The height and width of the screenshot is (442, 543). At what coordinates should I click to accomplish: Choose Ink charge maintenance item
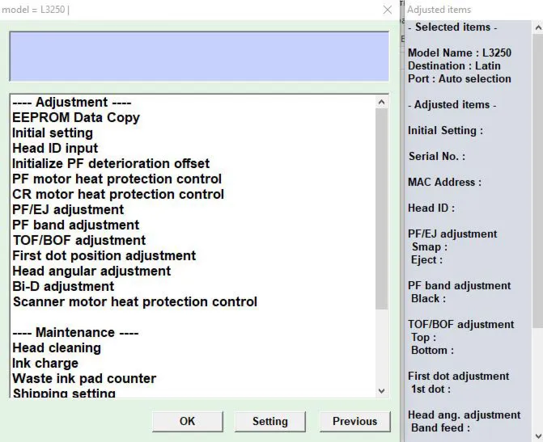click(x=45, y=363)
